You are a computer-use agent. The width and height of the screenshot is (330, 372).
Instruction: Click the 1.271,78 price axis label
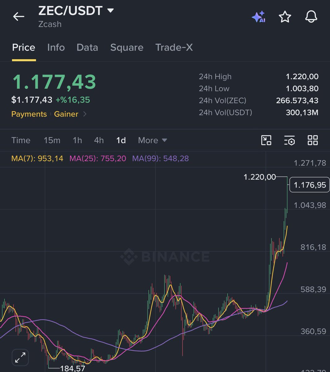(x=310, y=163)
